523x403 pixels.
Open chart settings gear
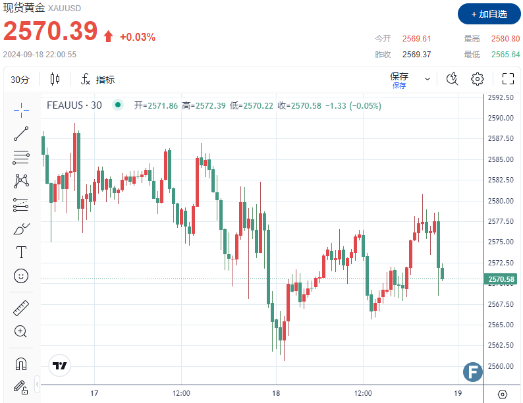coord(478,79)
